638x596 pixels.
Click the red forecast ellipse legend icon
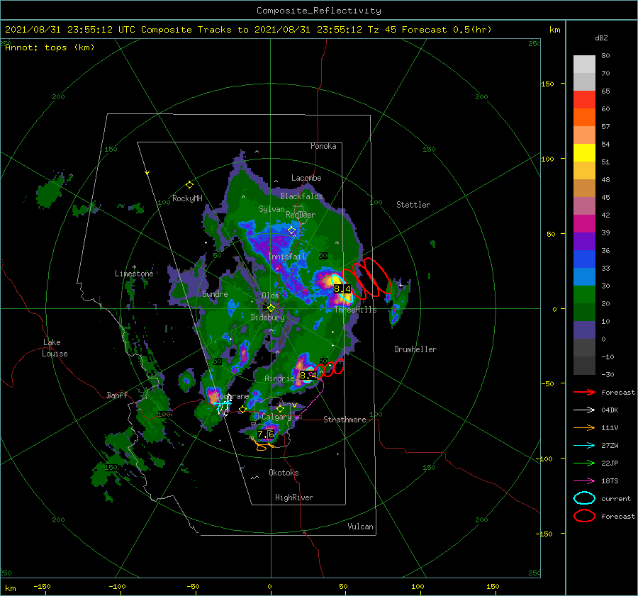point(584,516)
